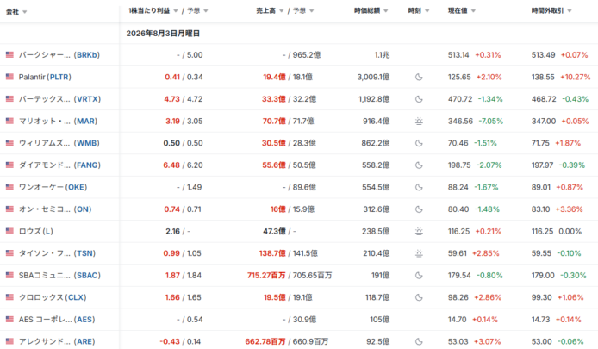
Task: Sort by 時刻 column arrow
Action: [x=427, y=10]
